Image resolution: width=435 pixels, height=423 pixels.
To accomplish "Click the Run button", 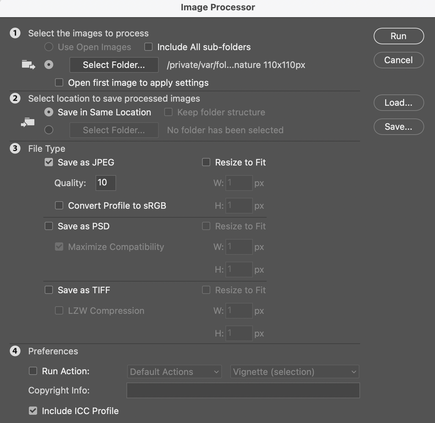I will click(398, 36).
